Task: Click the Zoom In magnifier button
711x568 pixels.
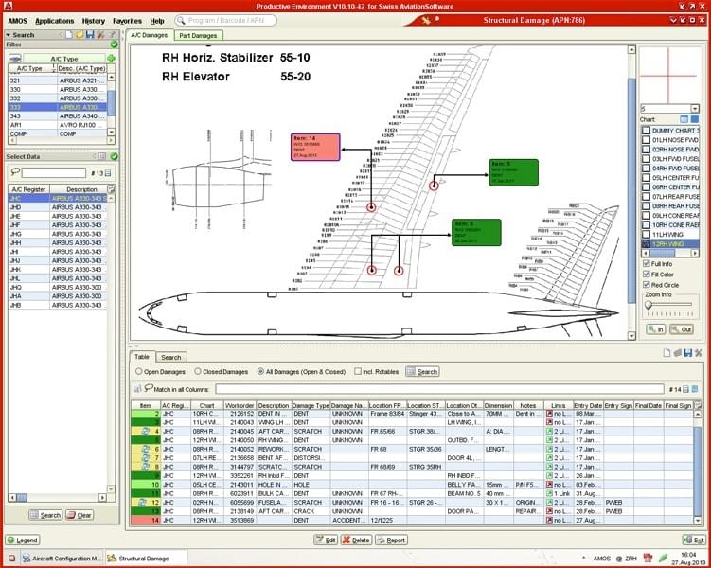Action: [655, 328]
